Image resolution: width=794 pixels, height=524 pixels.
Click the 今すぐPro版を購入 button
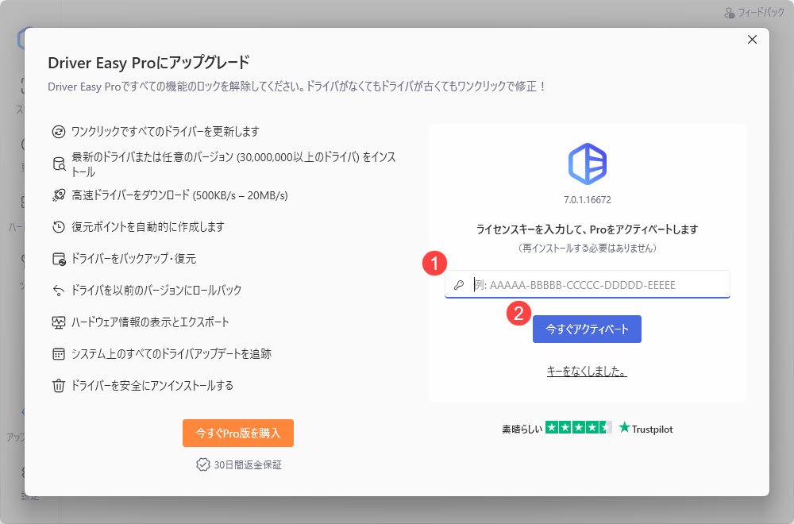pos(238,433)
